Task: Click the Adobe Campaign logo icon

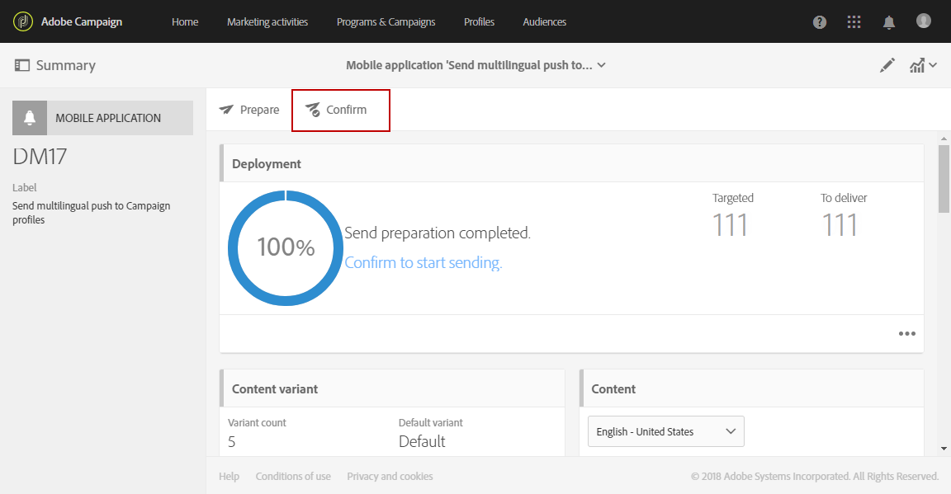Action: coord(23,21)
